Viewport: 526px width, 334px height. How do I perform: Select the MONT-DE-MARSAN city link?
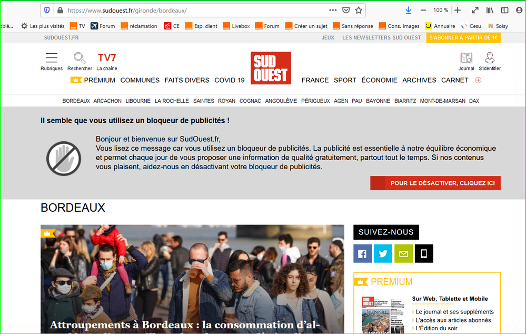[x=442, y=101]
